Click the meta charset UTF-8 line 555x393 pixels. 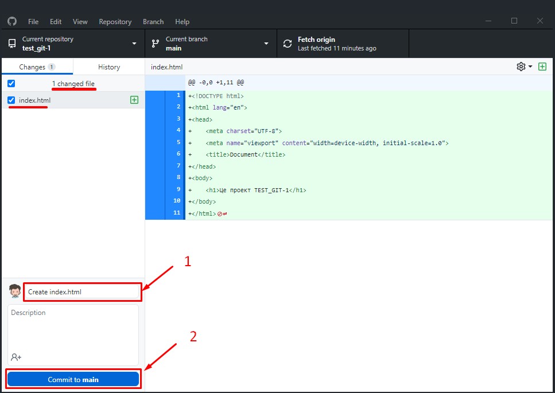point(370,131)
